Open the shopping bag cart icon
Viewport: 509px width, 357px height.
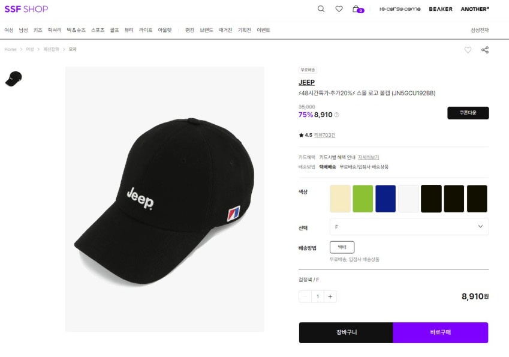tap(357, 9)
